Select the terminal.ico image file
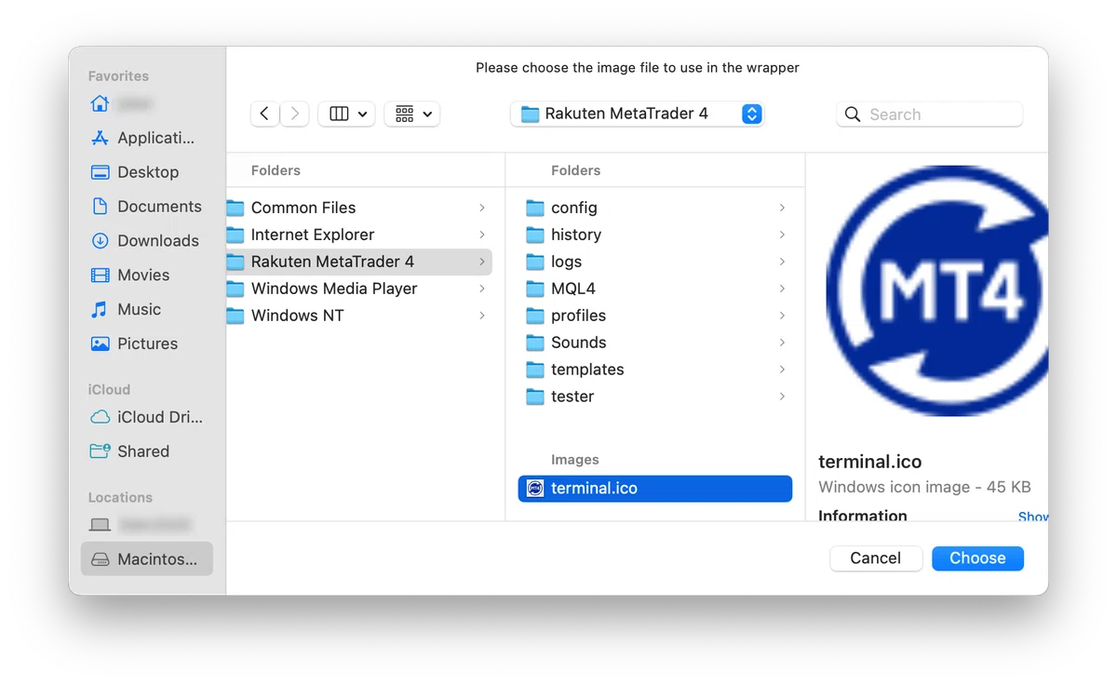The height and width of the screenshot is (686, 1117). 655,489
